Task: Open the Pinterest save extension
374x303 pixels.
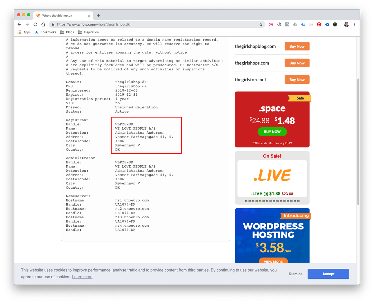Action: click(319, 24)
